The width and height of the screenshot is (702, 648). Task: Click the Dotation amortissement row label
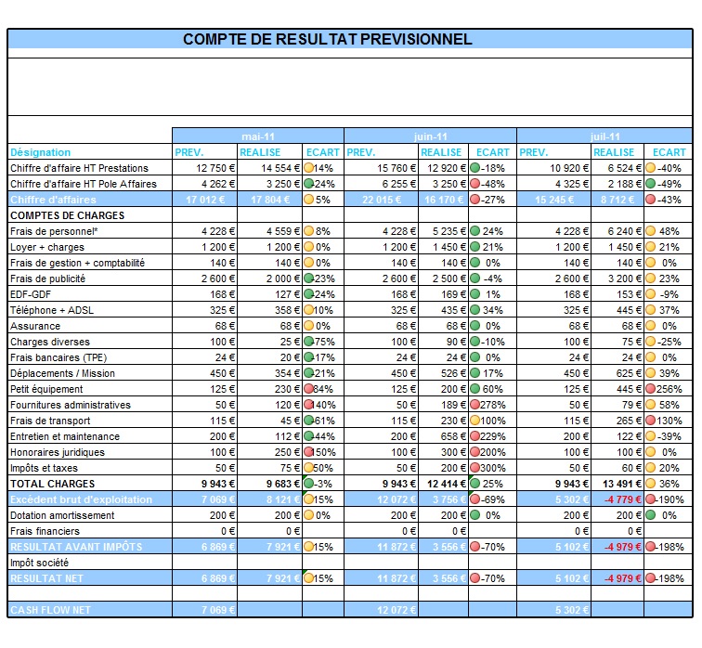pos(62,515)
